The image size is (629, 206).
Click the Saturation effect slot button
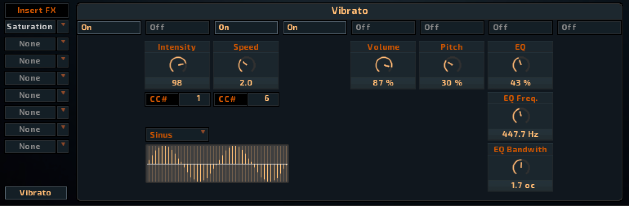click(x=30, y=27)
